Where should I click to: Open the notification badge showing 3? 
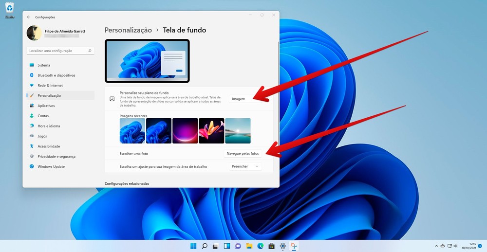click(x=480, y=246)
